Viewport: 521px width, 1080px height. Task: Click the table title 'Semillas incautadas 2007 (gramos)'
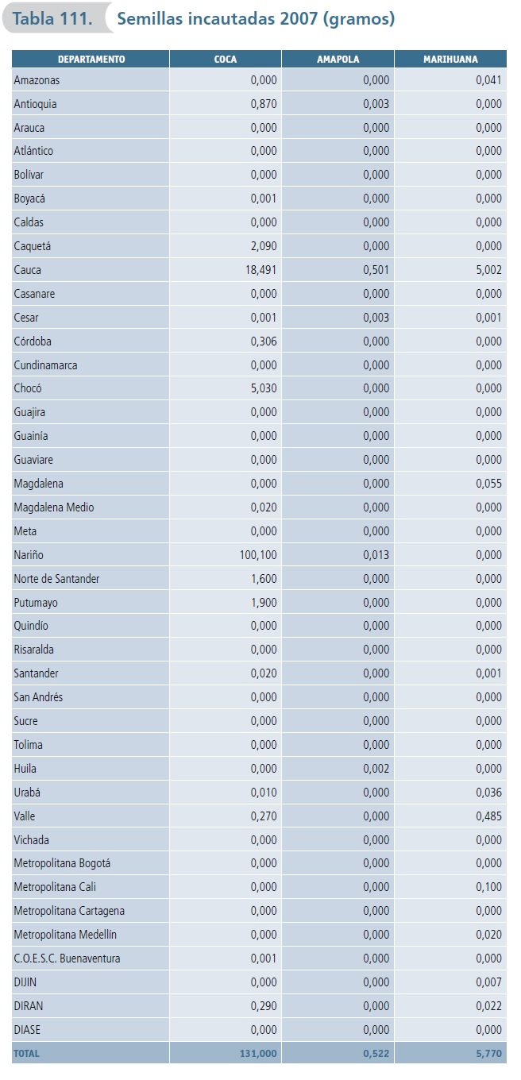click(x=255, y=19)
